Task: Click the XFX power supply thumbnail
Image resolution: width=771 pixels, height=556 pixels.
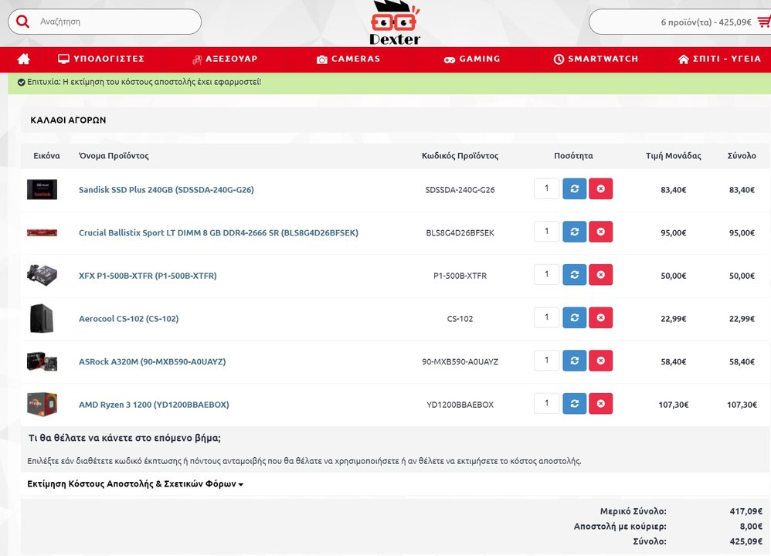Action: [x=42, y=275]
